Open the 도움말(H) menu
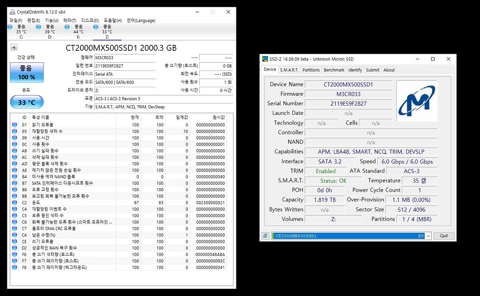The width and height of the screenshot is (480, 296). point(113,20)
